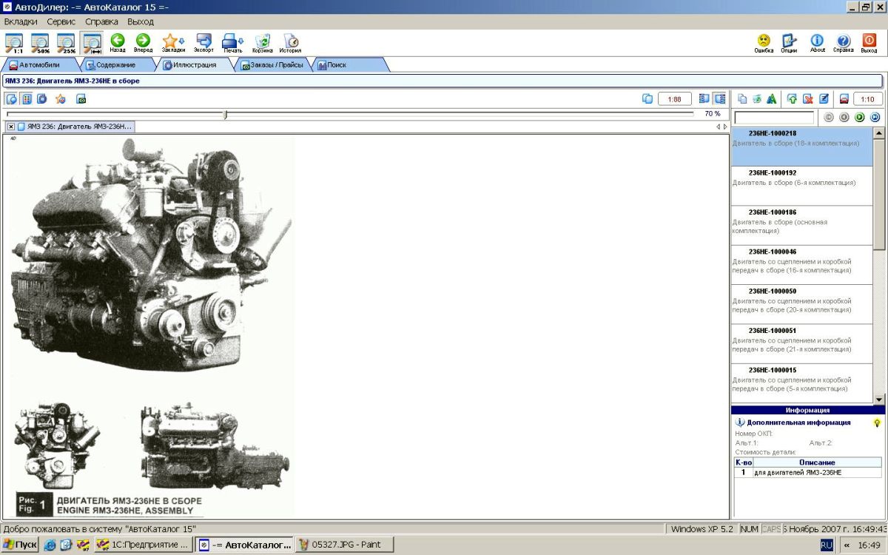Set illustration zoom to 1:1

[14, 43]
